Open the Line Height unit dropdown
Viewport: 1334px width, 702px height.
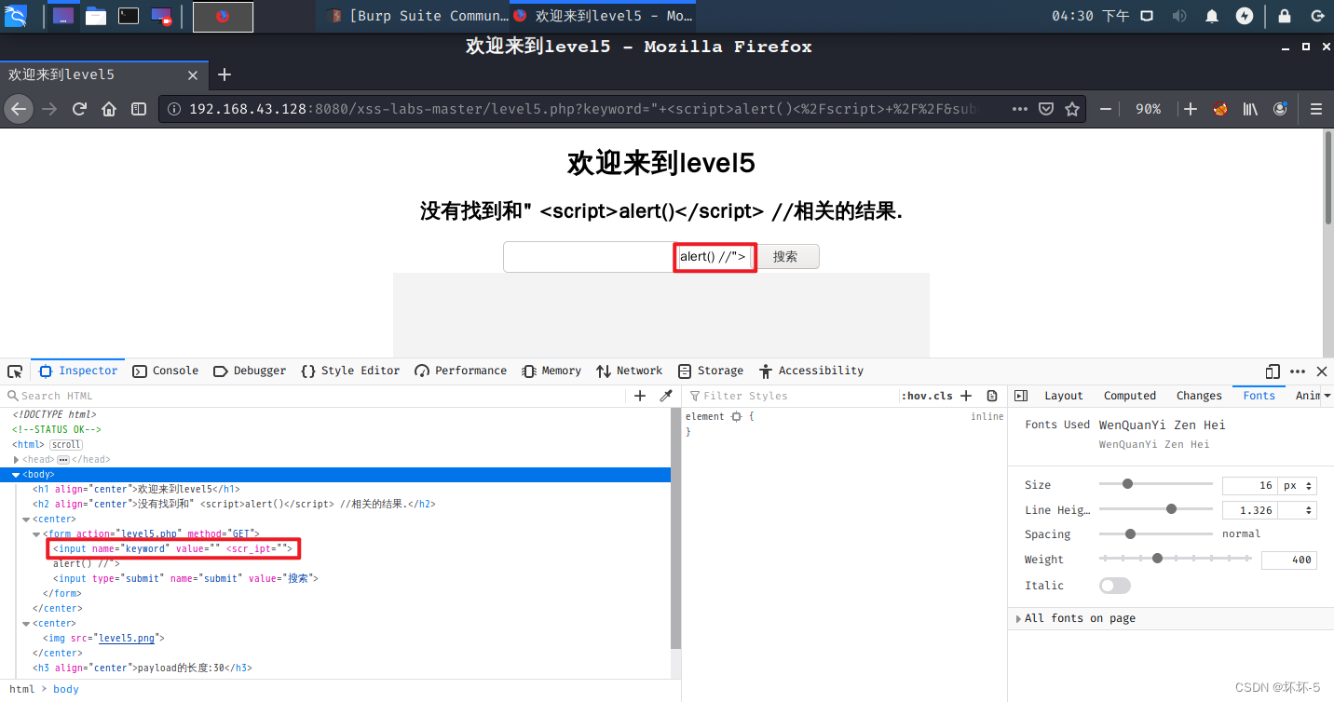point(1298,510)
